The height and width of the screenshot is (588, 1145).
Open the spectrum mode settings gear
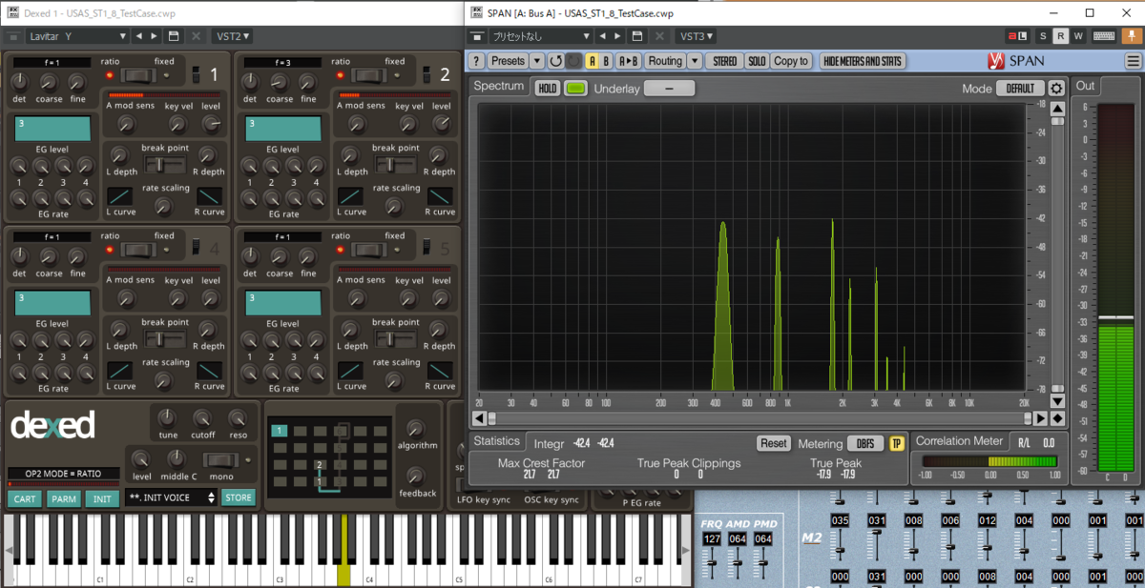(x=1057, y=89)
